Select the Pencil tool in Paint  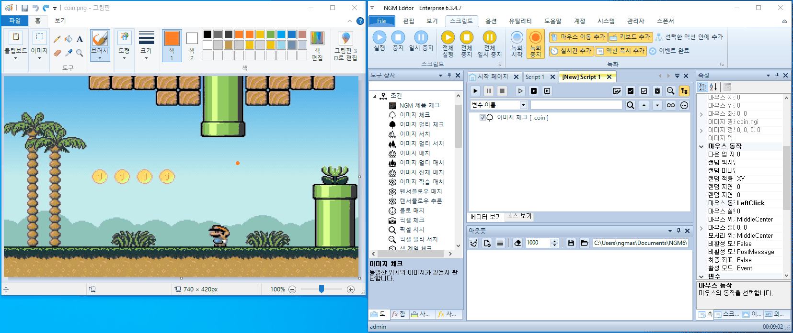point(57,39)
